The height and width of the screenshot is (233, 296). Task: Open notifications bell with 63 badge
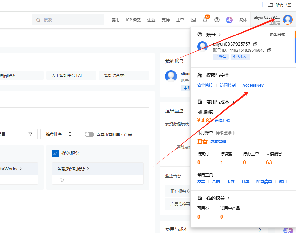point(205,20)
